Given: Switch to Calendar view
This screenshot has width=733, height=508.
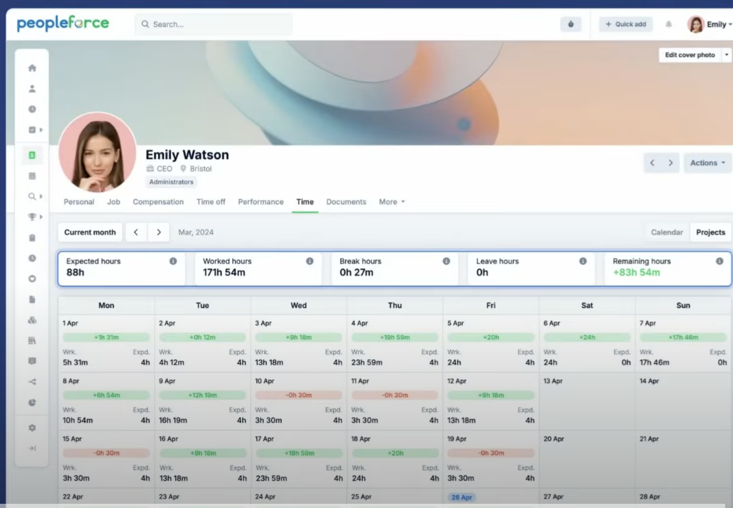Looking at the screenshot, I should point(666,232).
